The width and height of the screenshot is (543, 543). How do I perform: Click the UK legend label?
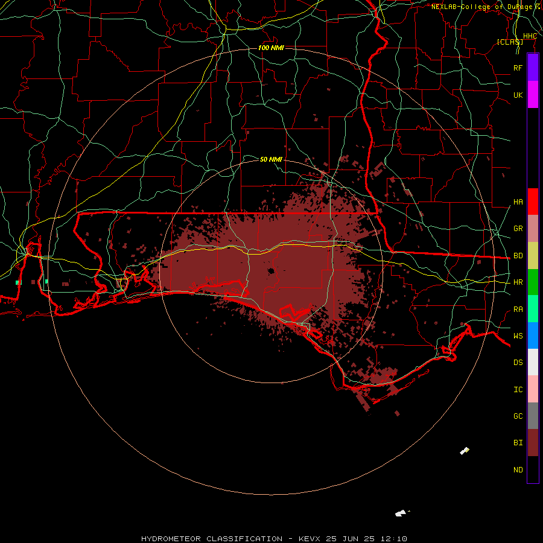pos(518,95)
